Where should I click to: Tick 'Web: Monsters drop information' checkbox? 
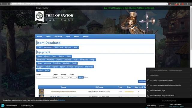click(x=148, y=96)
